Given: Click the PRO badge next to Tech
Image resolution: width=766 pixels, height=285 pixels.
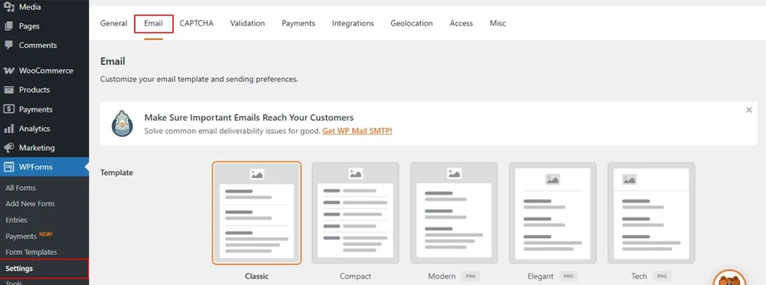Looking at the screenshot, I should pyautogui.click(x=663, y=276).
